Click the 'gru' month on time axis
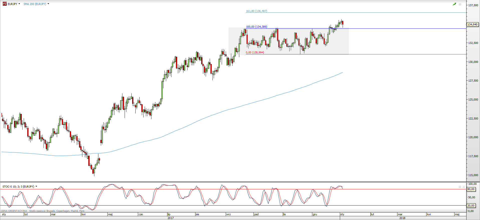Viewport: 480px width, 220px height. (x=315, y=214)
